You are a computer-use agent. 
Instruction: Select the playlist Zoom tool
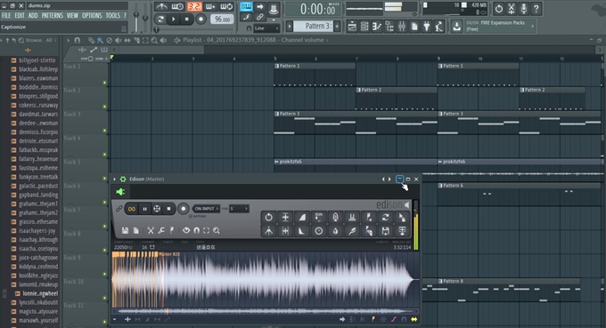tap(154, 40)
